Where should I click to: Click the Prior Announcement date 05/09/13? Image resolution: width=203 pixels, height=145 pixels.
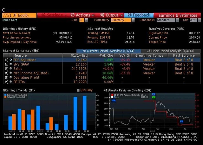(x=66, y=37)
